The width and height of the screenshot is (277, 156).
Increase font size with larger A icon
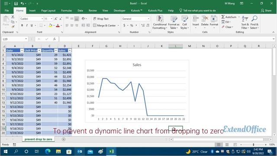(x=56, y=19)
